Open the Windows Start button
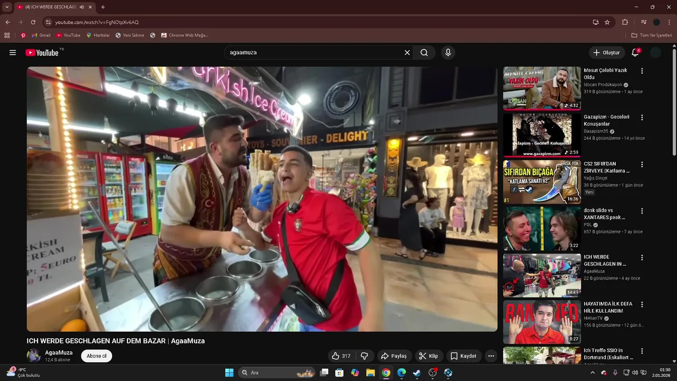 229,373
